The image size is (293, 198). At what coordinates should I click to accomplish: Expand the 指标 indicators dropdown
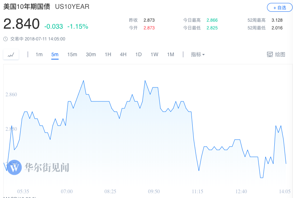click(x=197, y=54)
